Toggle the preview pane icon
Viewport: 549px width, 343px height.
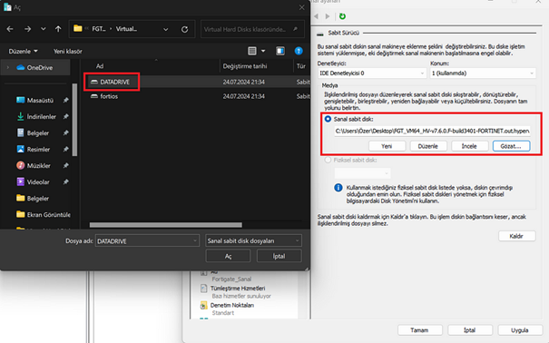280,51
